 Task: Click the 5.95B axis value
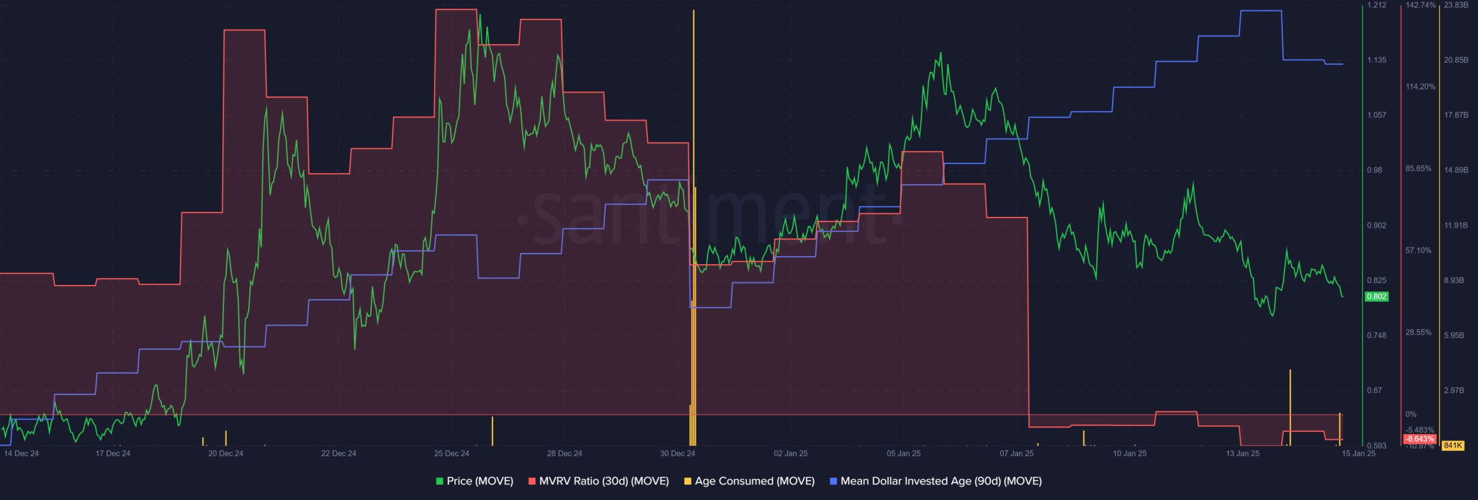tap(1454, 335)
